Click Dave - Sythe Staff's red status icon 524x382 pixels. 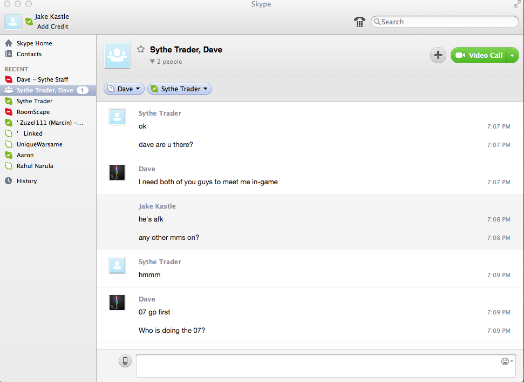pyautogui.click(x=9, y=79)
